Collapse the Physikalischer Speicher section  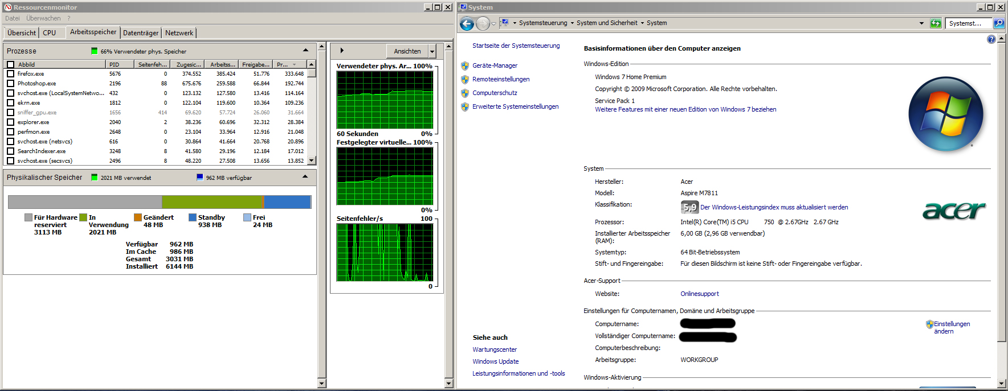tap(305, 177)
